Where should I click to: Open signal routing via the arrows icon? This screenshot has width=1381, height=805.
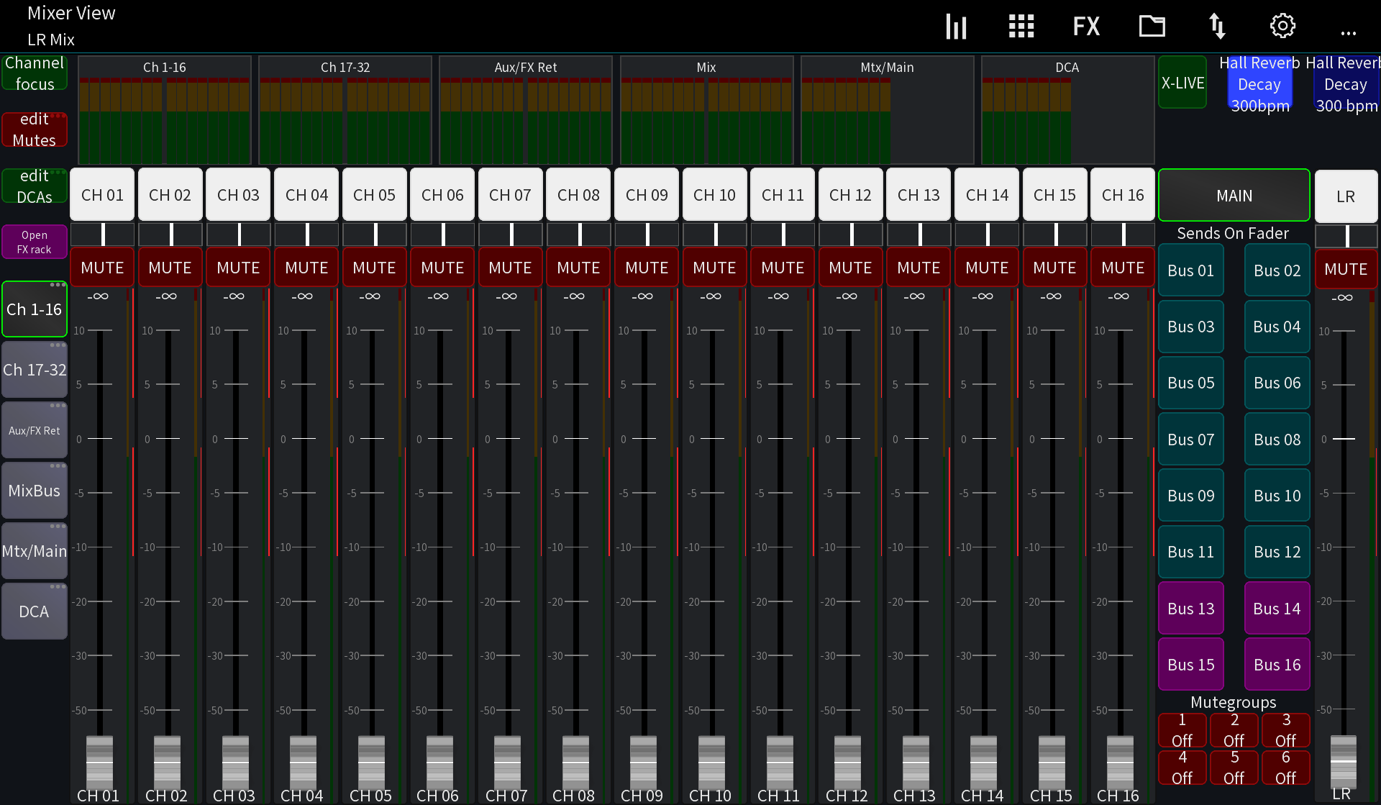[x=1217, y=26]
